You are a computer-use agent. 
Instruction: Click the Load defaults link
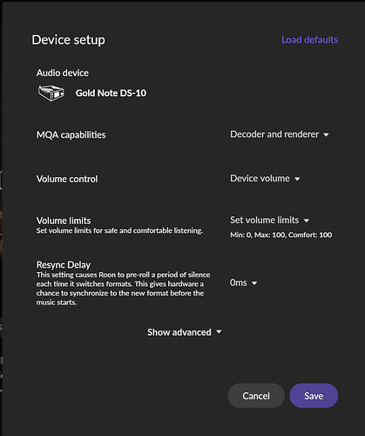click(309, 39)
